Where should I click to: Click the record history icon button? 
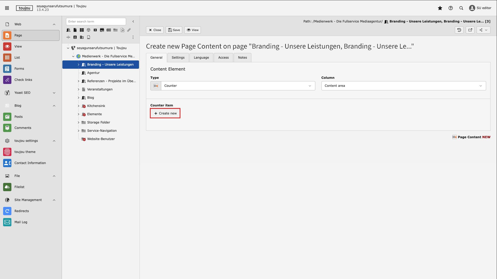click(459, 30)
